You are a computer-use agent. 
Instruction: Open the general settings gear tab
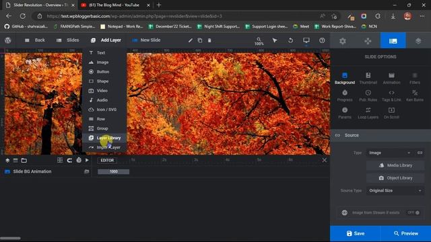tap(343, 41)
